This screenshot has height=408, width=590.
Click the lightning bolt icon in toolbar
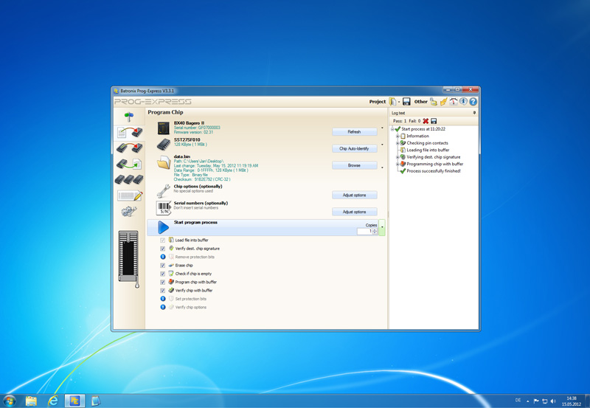444,102
